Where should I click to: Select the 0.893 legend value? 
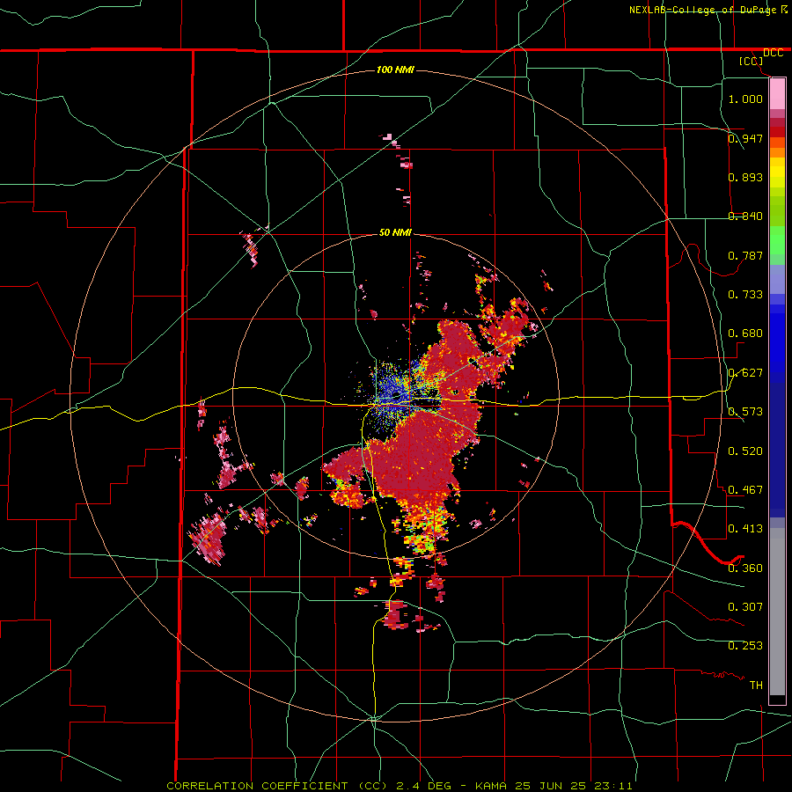tap(745, 177)
